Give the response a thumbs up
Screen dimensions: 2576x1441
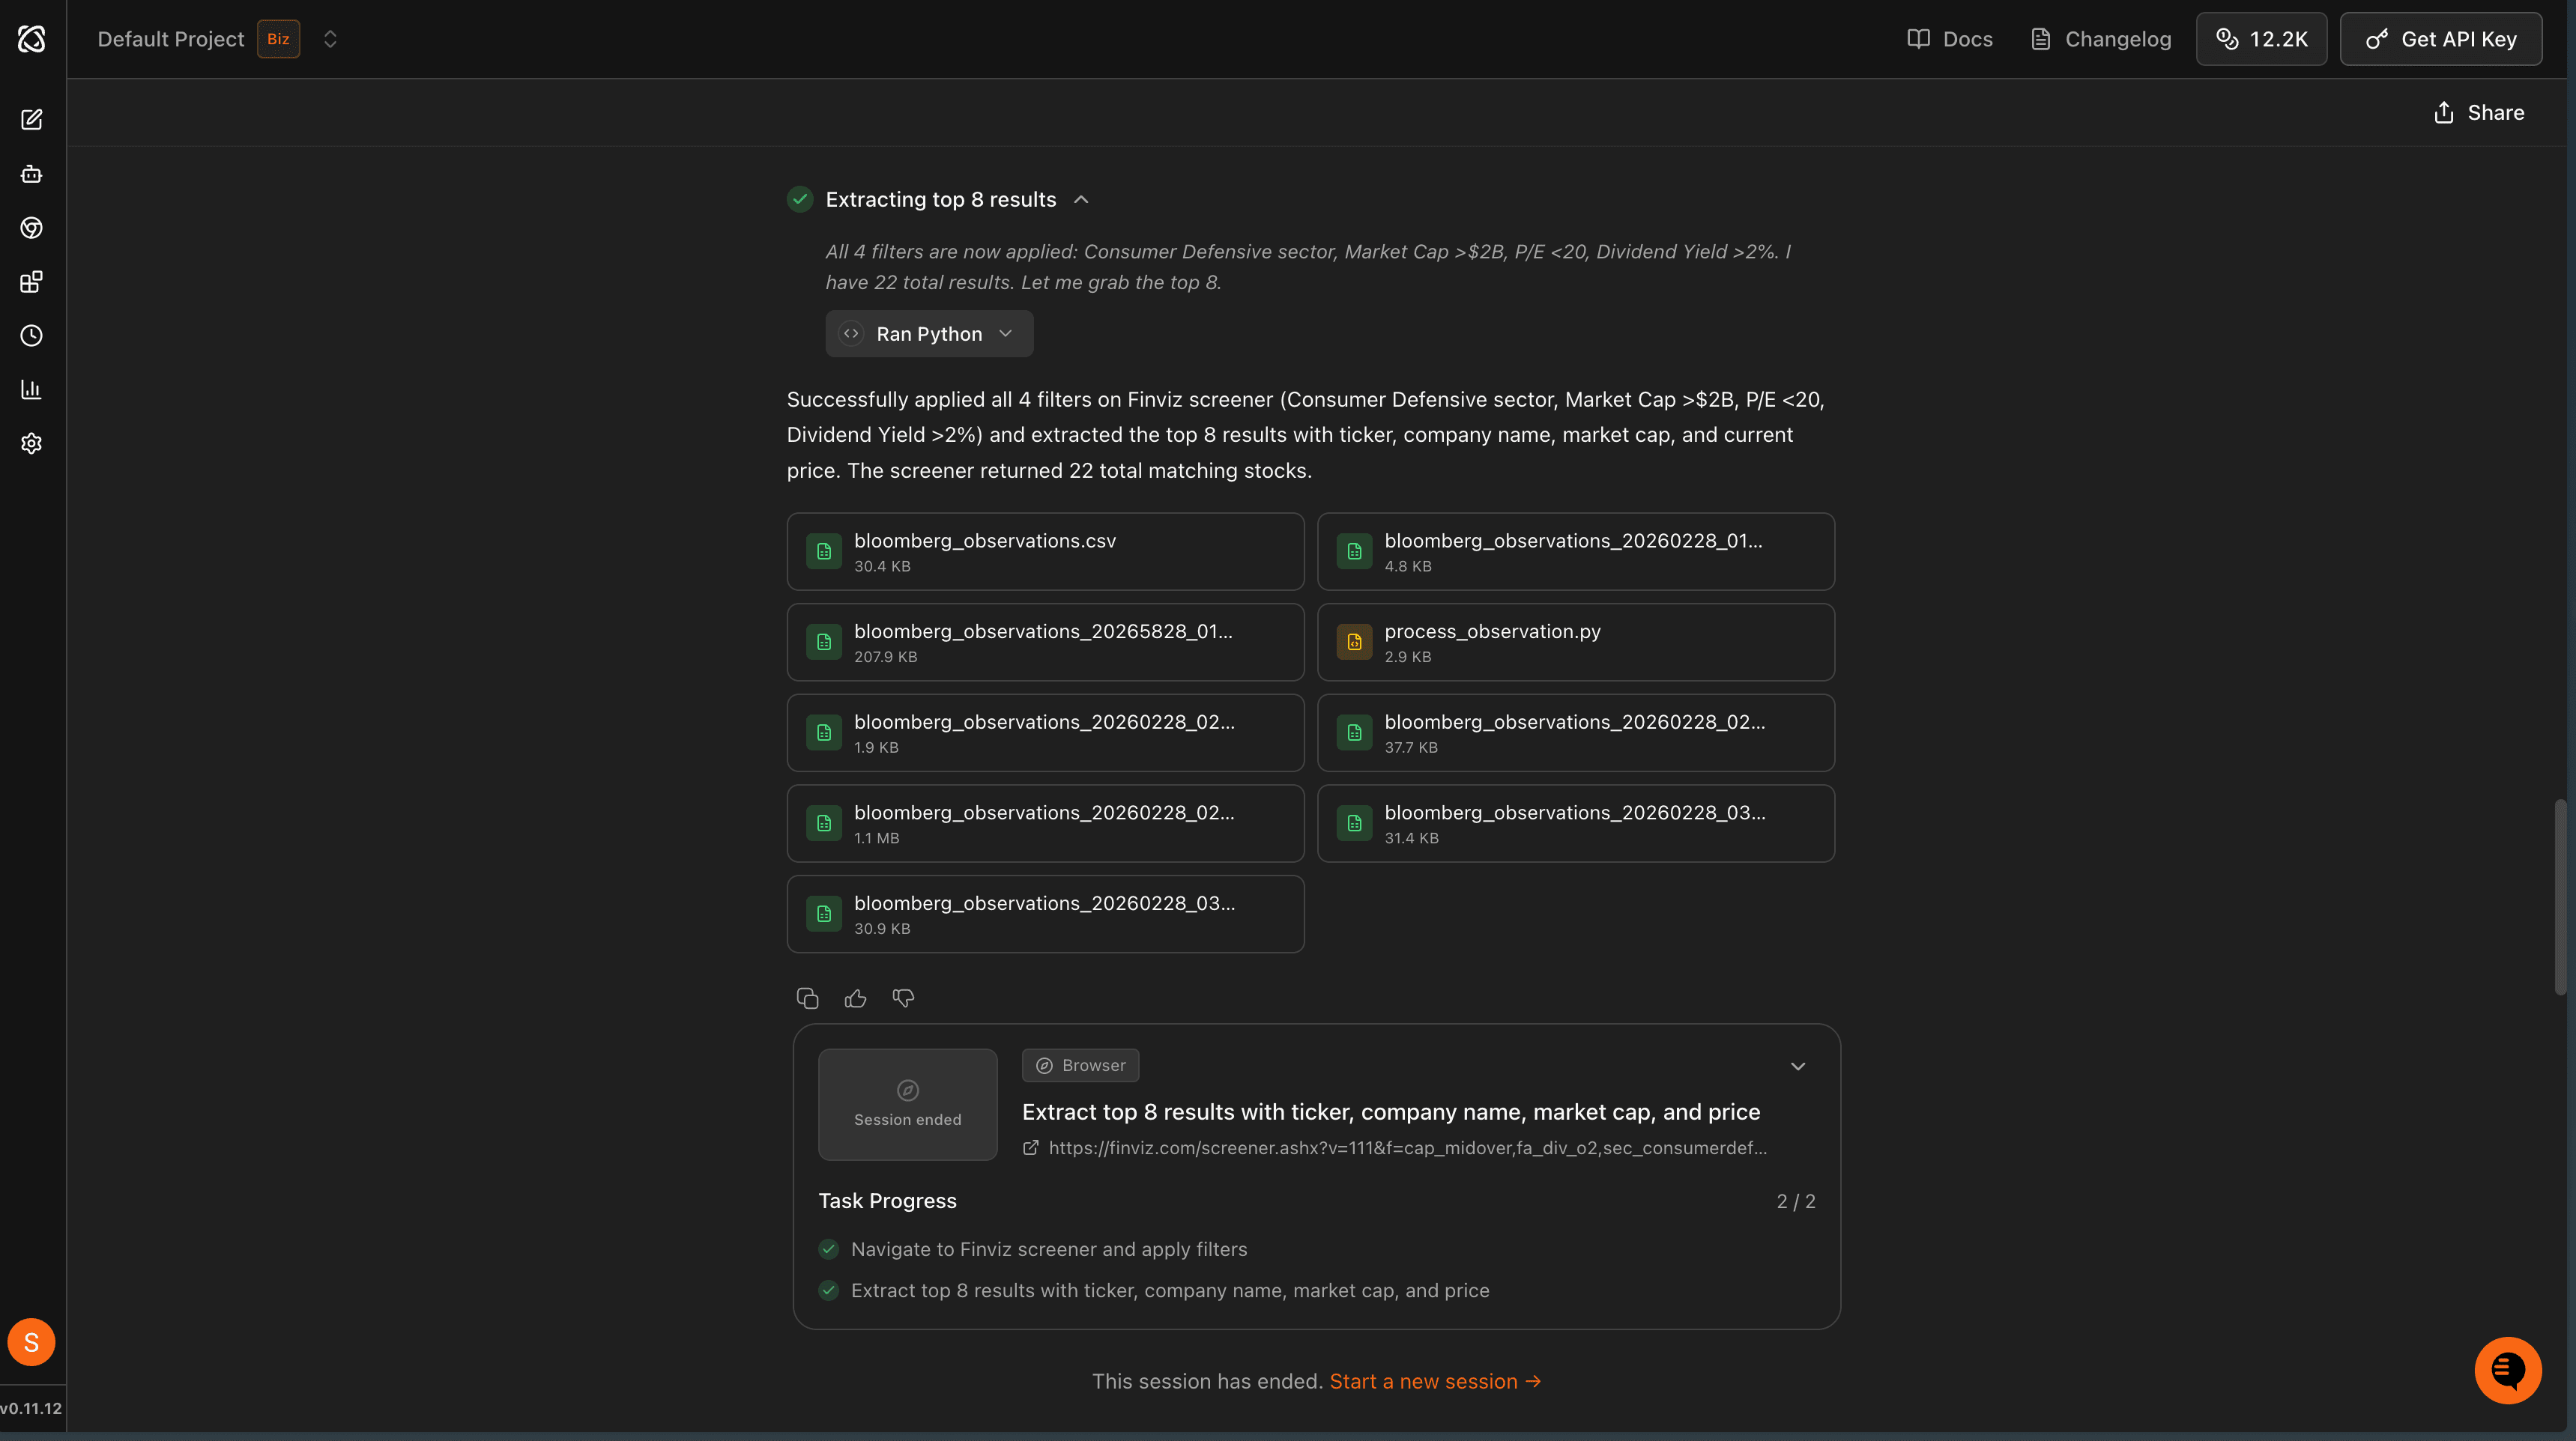coord(855,998)
